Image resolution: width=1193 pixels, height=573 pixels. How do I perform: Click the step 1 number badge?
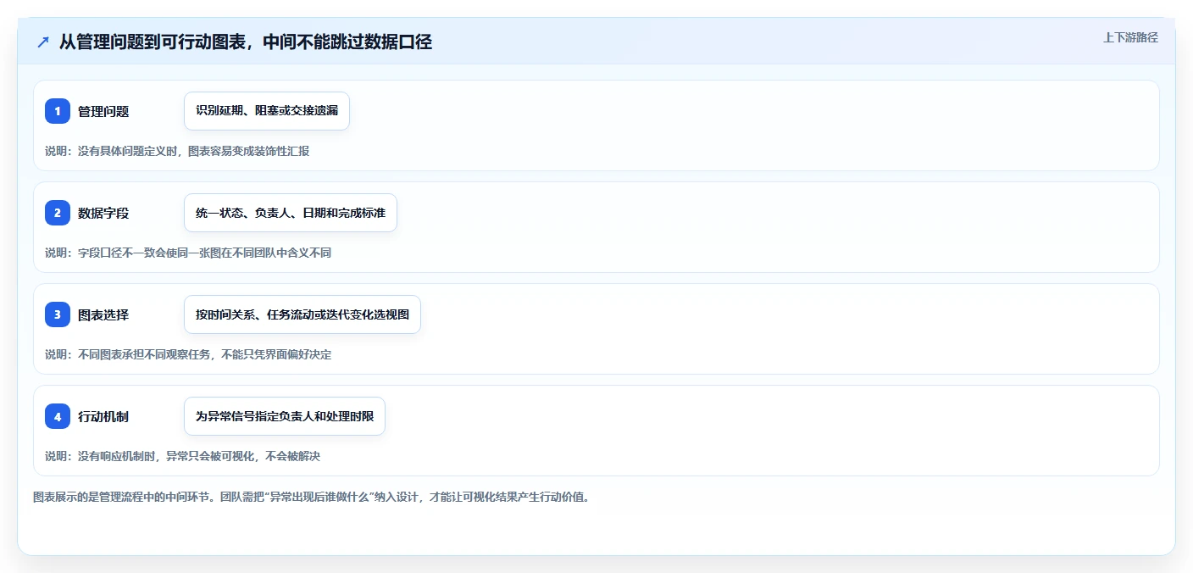[58, 111]
